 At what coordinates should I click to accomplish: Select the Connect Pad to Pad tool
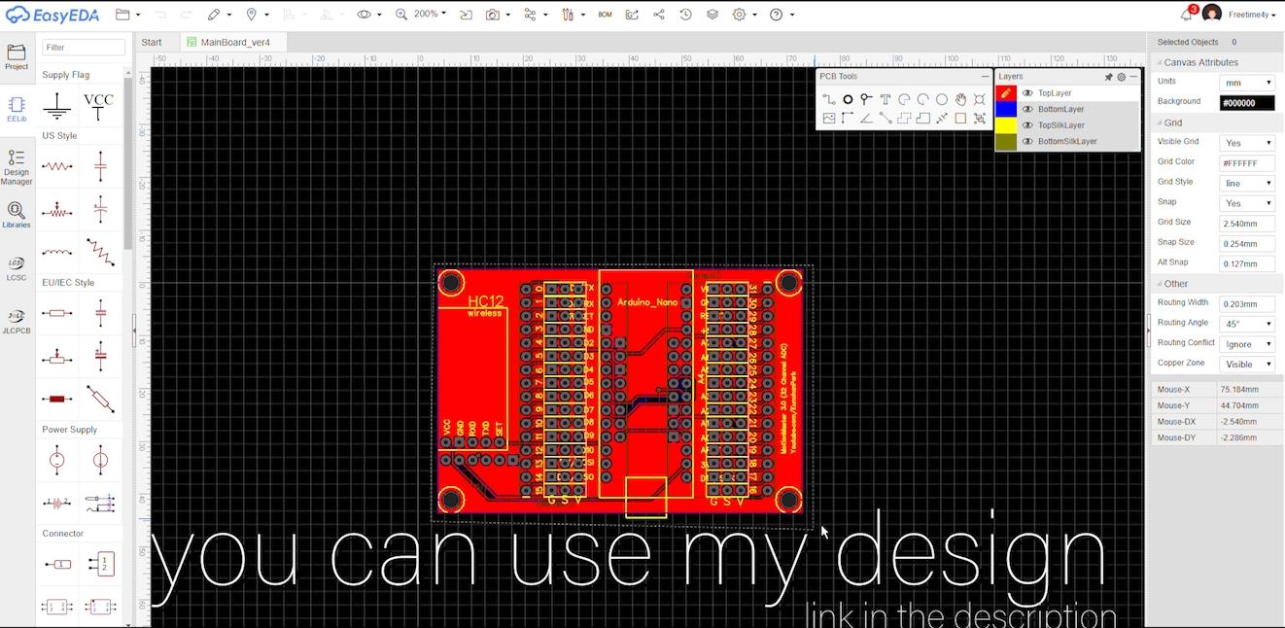(886, 118)
